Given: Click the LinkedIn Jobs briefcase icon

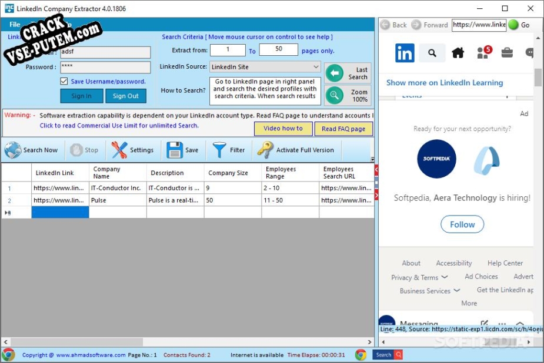Looking at the screenshot, I should [507, 53].
